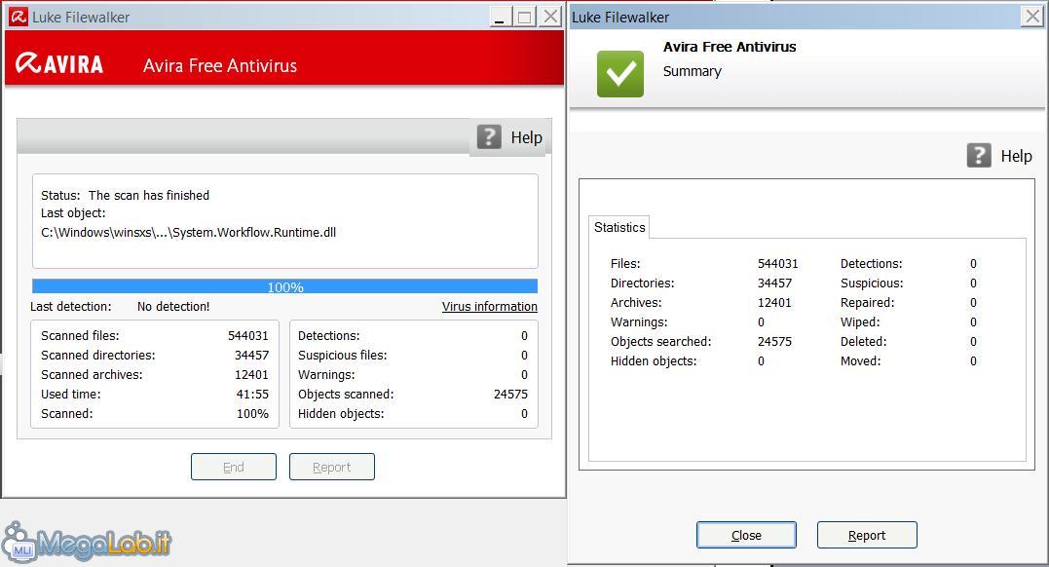Open the Virus information link
1049x567 pixels.
point(489,307)
